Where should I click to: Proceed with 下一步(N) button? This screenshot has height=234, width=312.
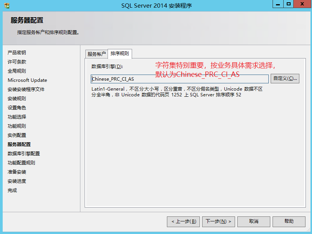(x=219, y=221)
